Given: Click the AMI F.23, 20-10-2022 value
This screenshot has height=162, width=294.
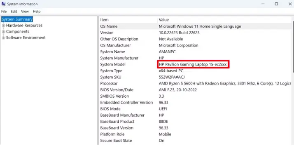Looking at the screenshot, I should click(178, 90).
